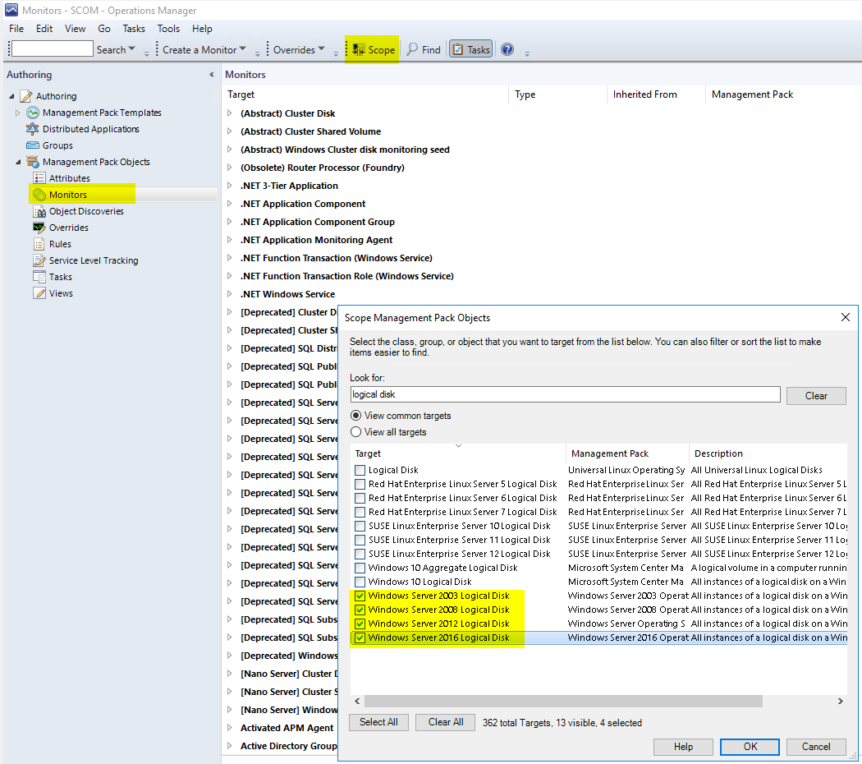The height and width of the screenshot is (764, 862).
Task: Check Windows 10 Aggregate Logical Disk checkbox
Action: point(360,568)
